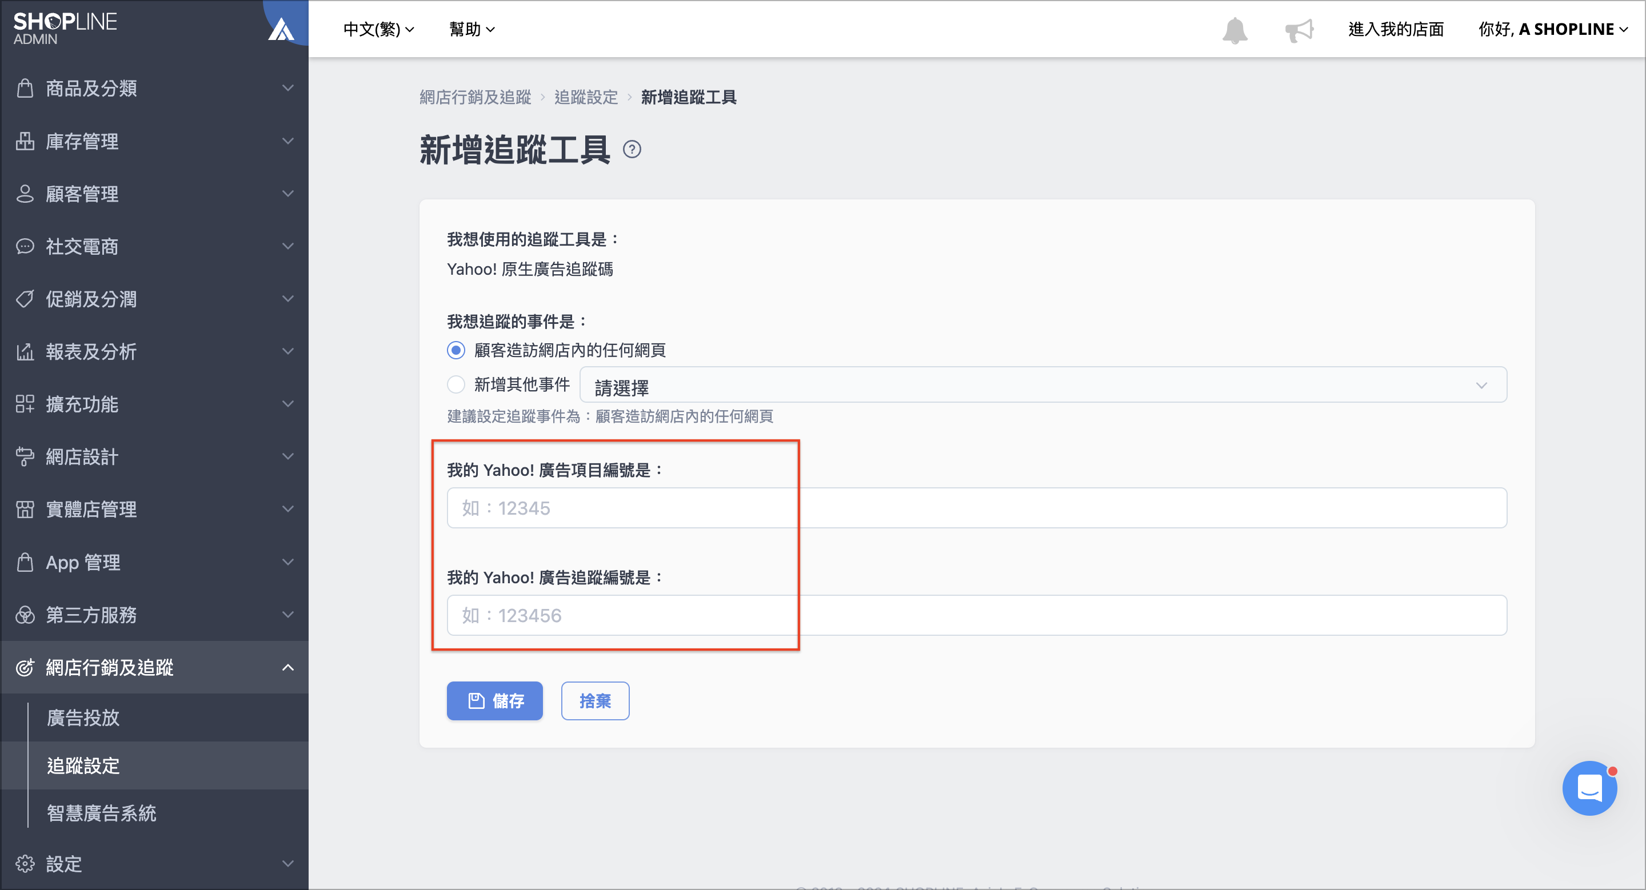Click the 社交電商 chat bubble icon
This screenshot has height=890, width=1646.
[x=25, y=246]
